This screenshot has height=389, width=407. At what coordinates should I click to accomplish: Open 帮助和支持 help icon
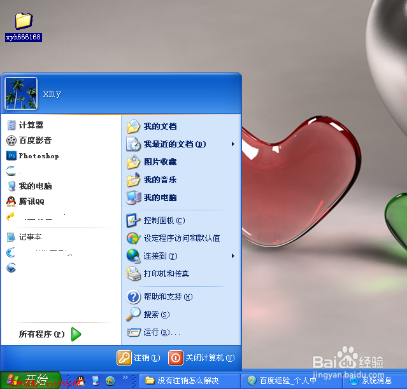click(133, 297)
